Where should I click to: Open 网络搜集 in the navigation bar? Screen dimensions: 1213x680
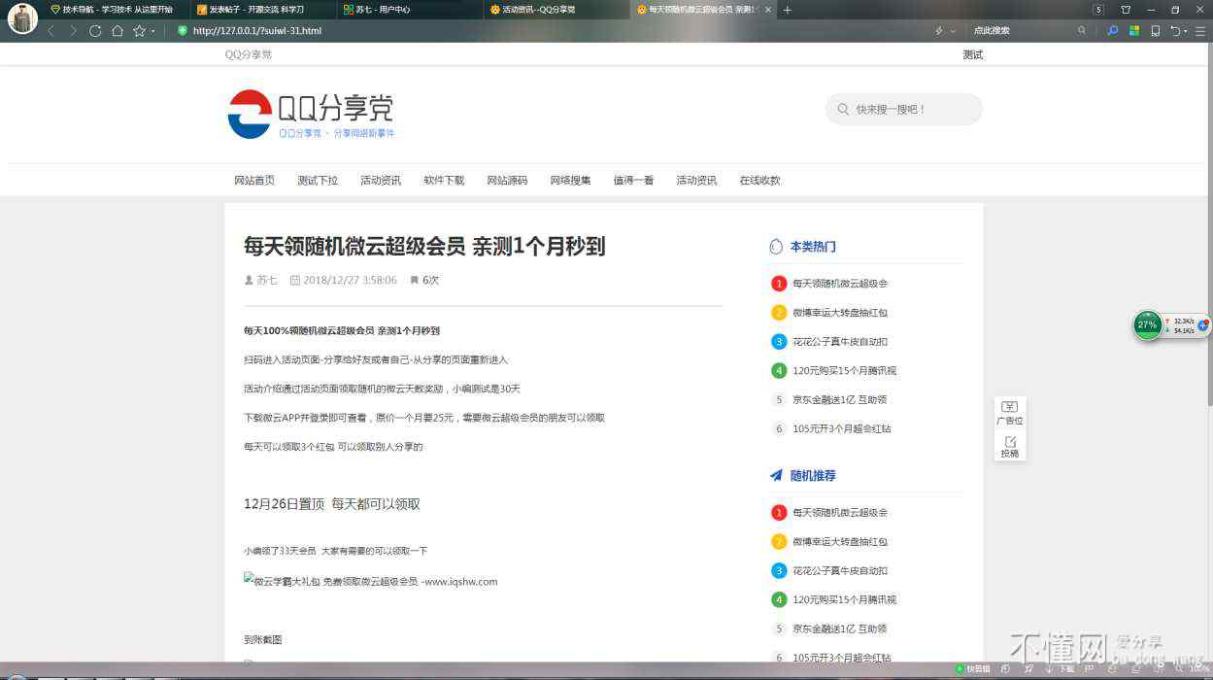570,181
